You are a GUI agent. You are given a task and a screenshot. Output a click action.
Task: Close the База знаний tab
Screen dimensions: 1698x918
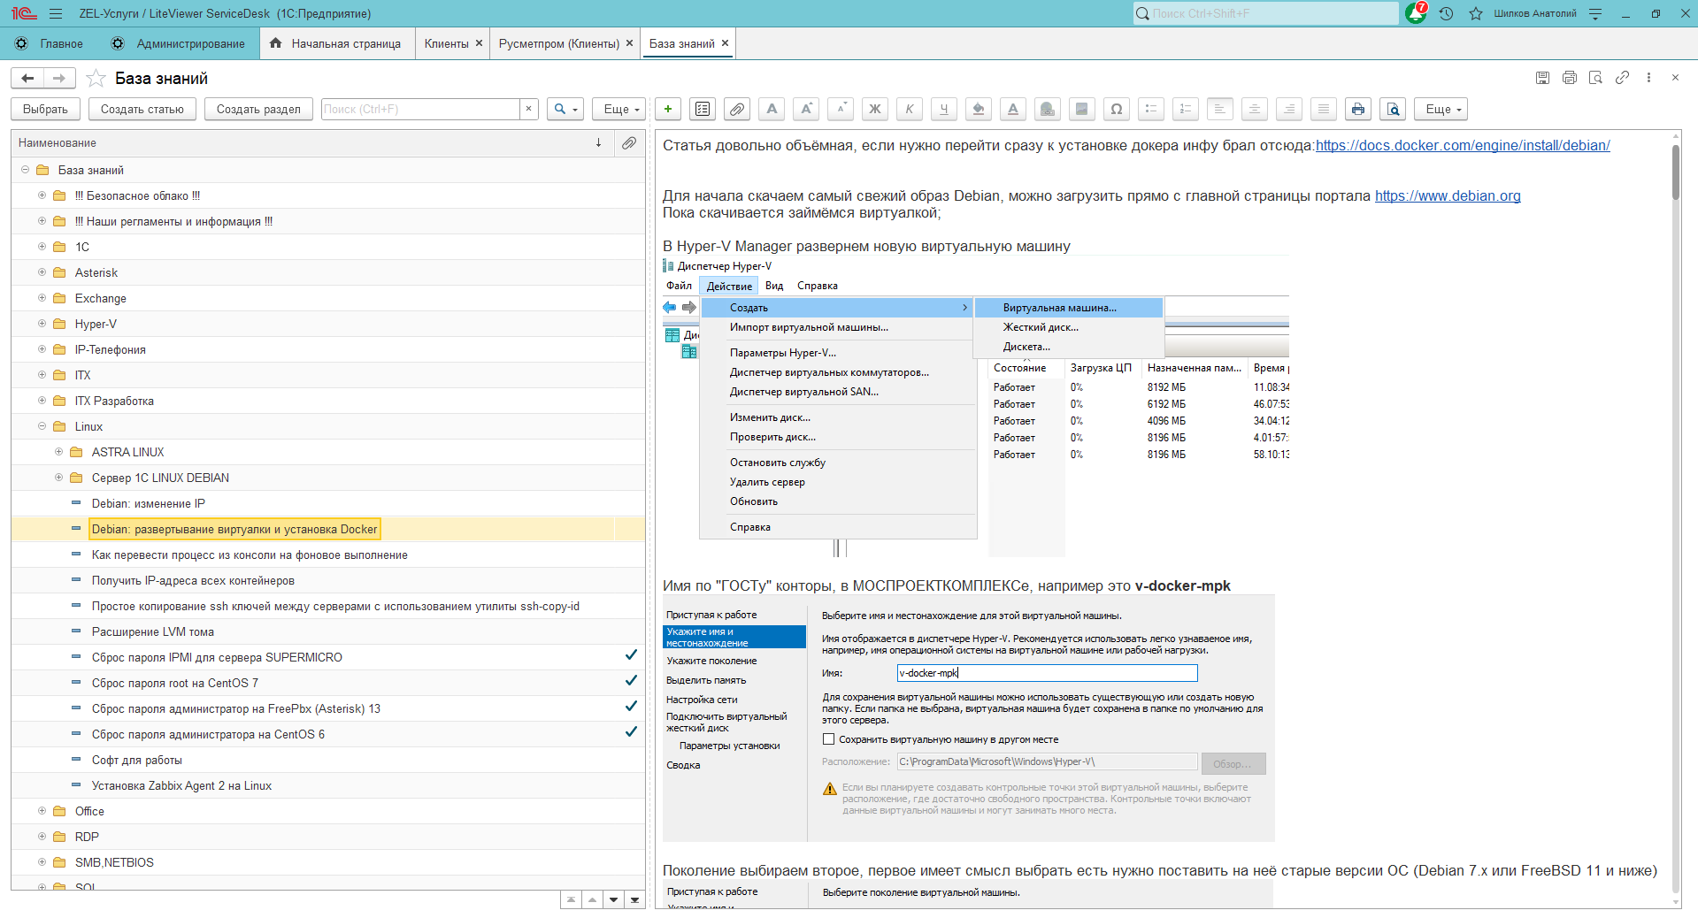point(725,42)
